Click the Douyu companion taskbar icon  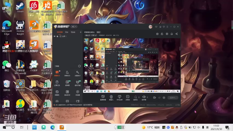coord(62,128)
